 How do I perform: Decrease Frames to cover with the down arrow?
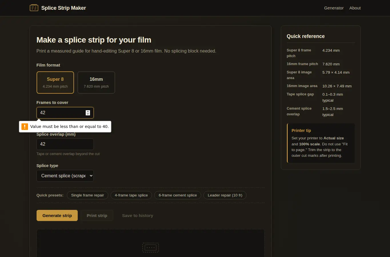click(88, 114)
